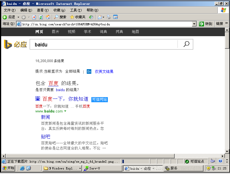Click the Bing 必应 logo

tap(15, 44)
